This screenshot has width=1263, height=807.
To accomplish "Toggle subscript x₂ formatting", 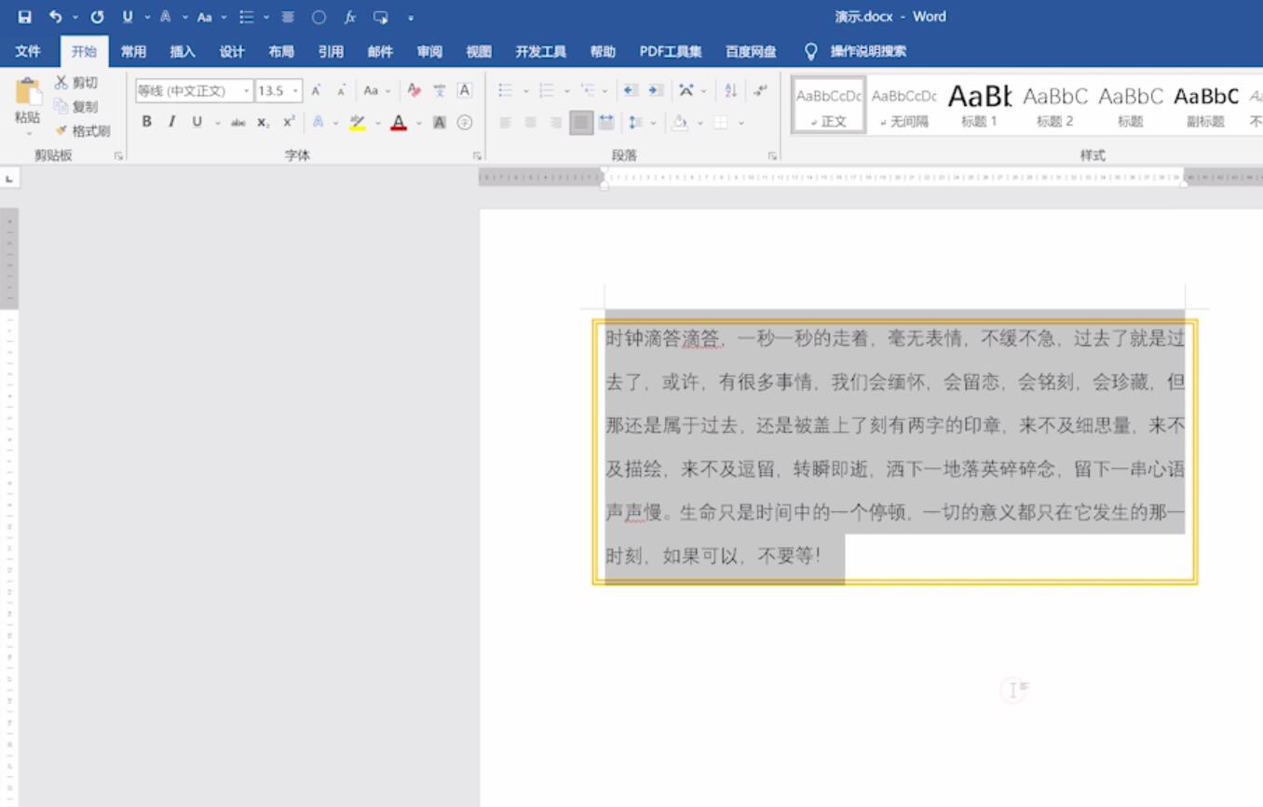I will click(264, 122).
